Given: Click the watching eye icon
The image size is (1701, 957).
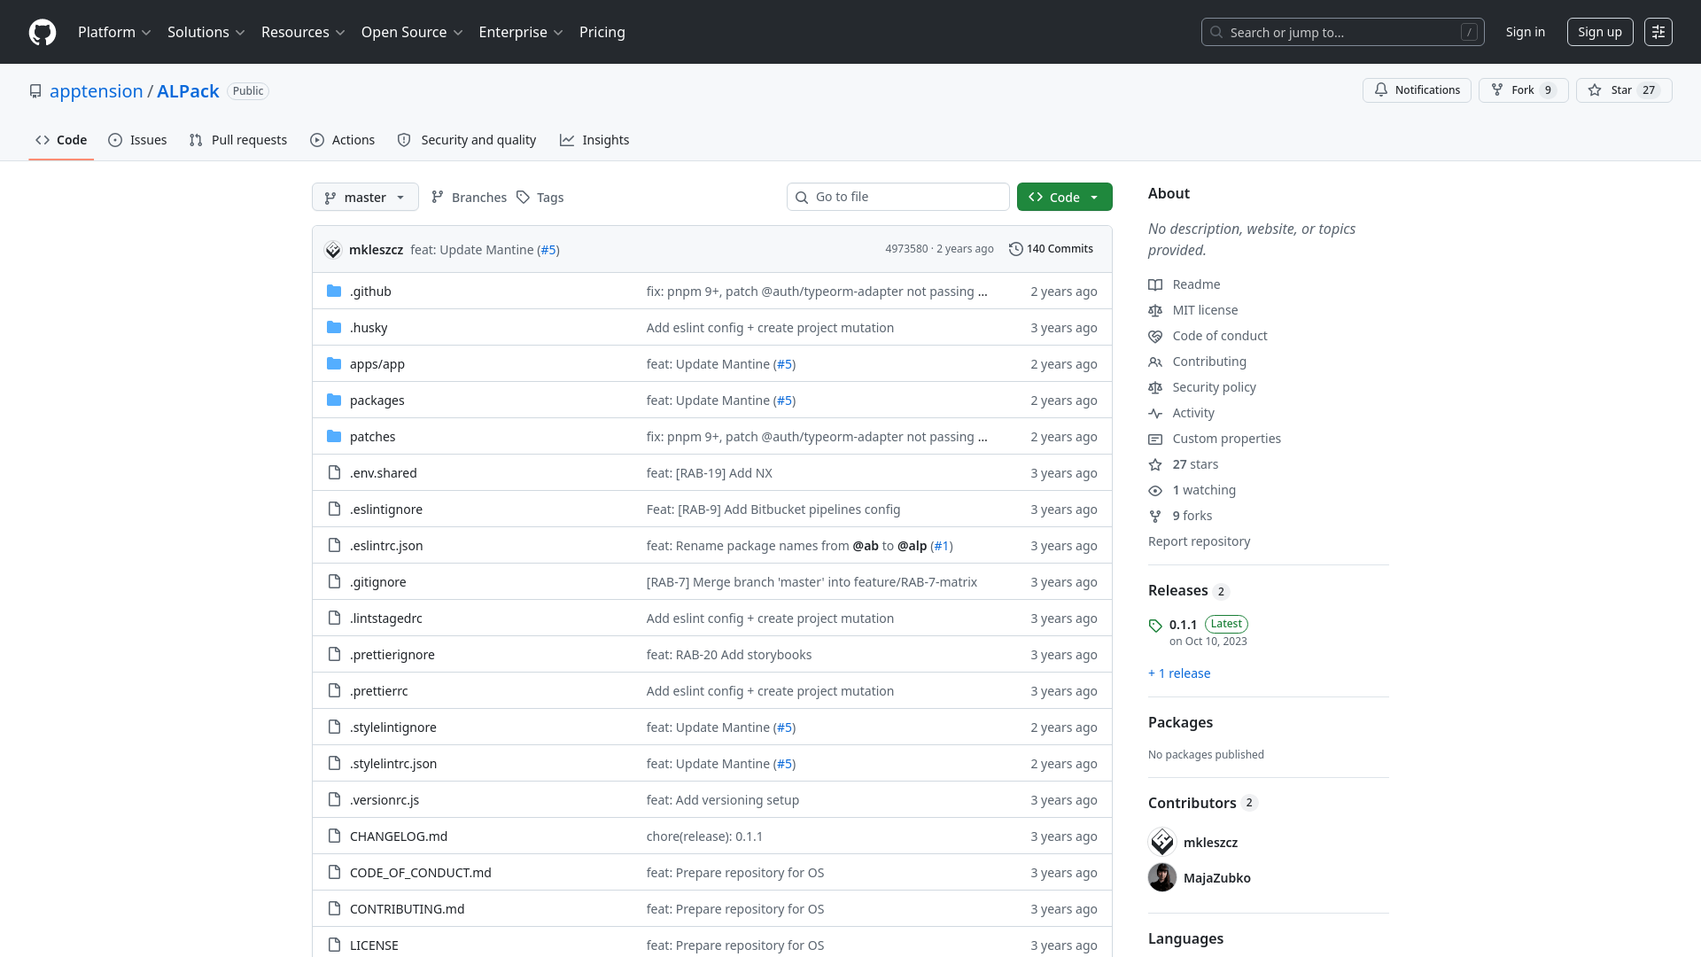Looking at the screenshot, I should (1155, 490).
